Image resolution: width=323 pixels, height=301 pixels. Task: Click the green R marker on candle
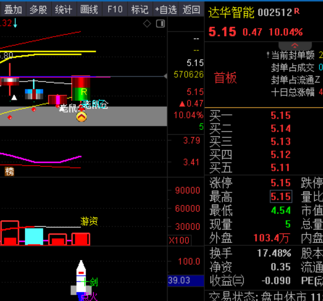[84, 92]
